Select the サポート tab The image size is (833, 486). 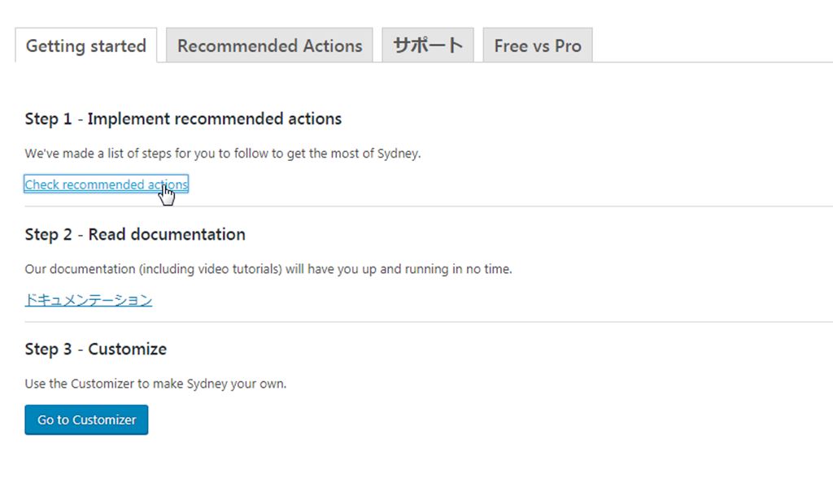tap(428, 46)
